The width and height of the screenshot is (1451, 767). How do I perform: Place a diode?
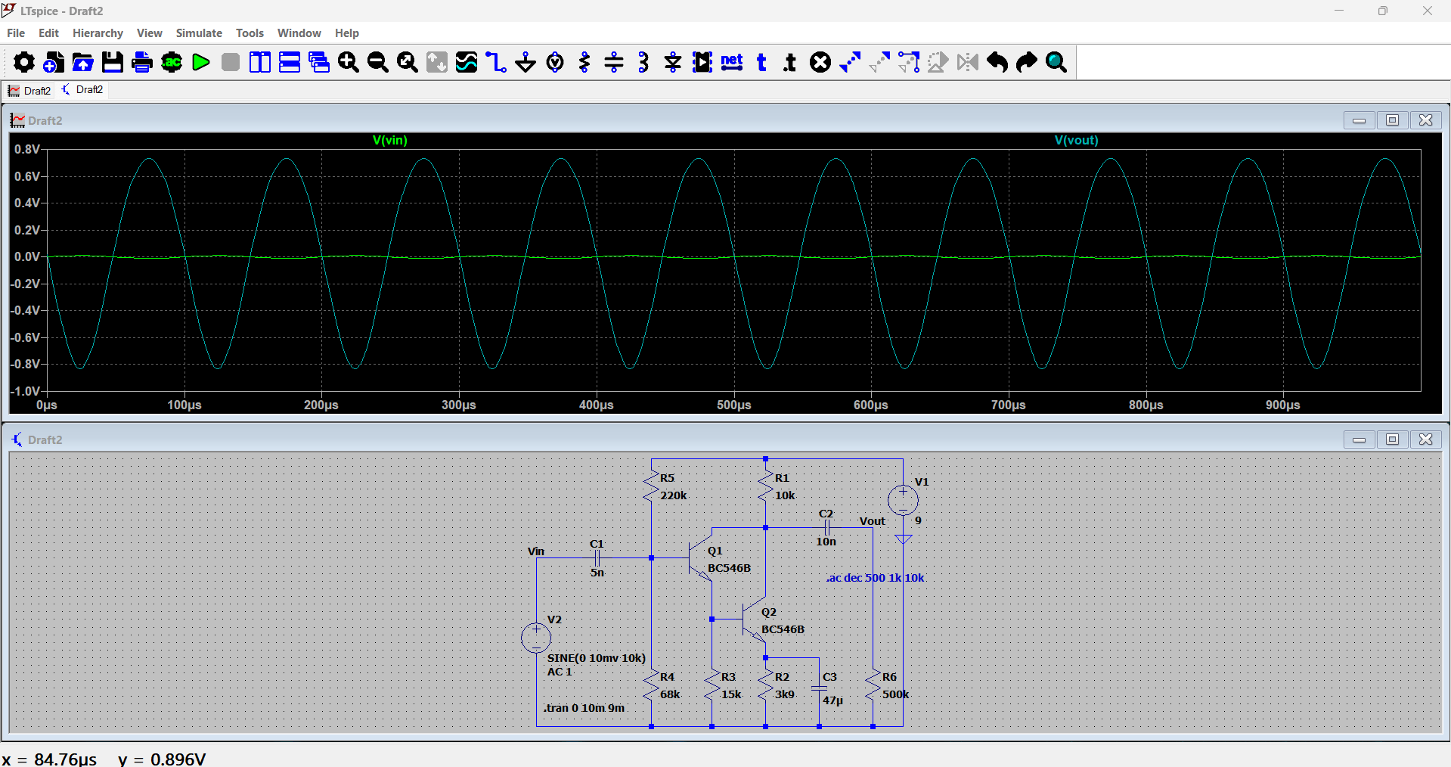(673, 62)
